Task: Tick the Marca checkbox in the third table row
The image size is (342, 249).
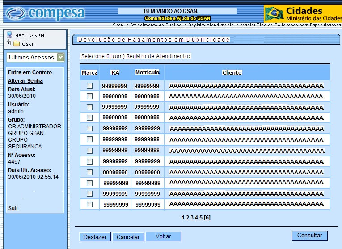Action: point(90,107)
